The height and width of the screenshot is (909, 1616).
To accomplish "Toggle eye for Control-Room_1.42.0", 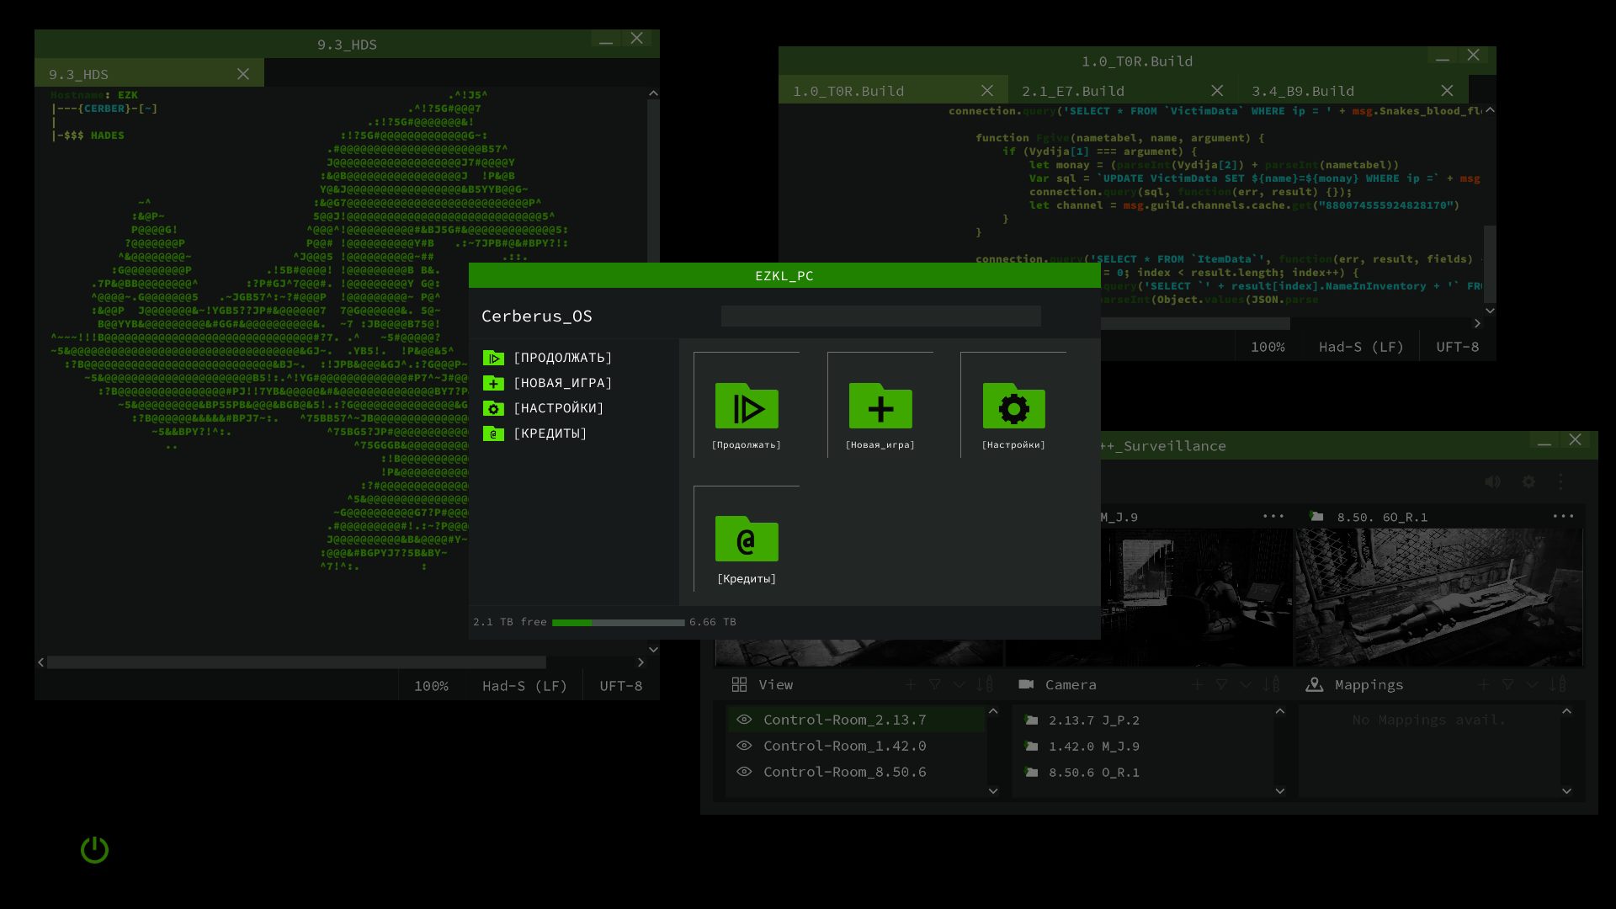I will pyautogui.click(x=744, y=746).
